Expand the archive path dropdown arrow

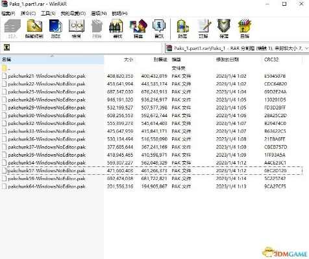[306, 48]
